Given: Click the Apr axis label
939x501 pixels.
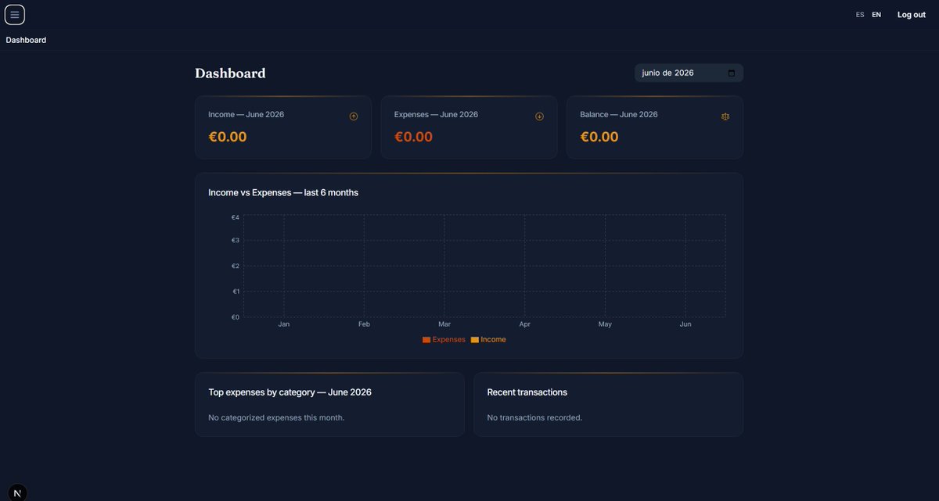Looking at the screenshot, I should click(x=525, y=324).
